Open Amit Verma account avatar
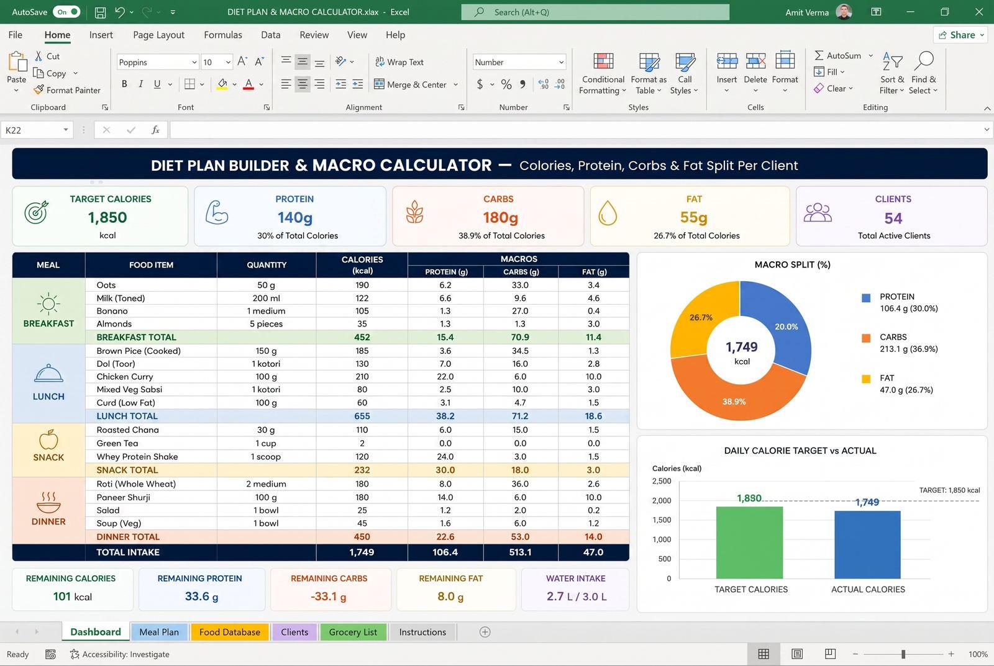994x666 pixels. 844,12
